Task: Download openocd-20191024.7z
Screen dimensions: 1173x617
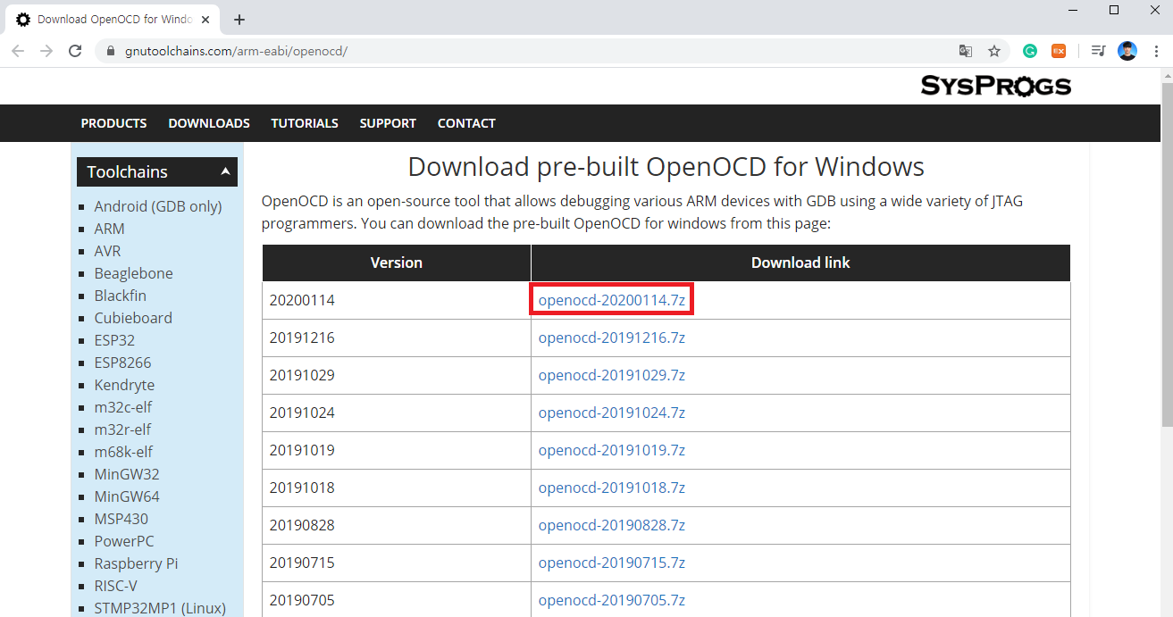Action: [x=612, y=413]
